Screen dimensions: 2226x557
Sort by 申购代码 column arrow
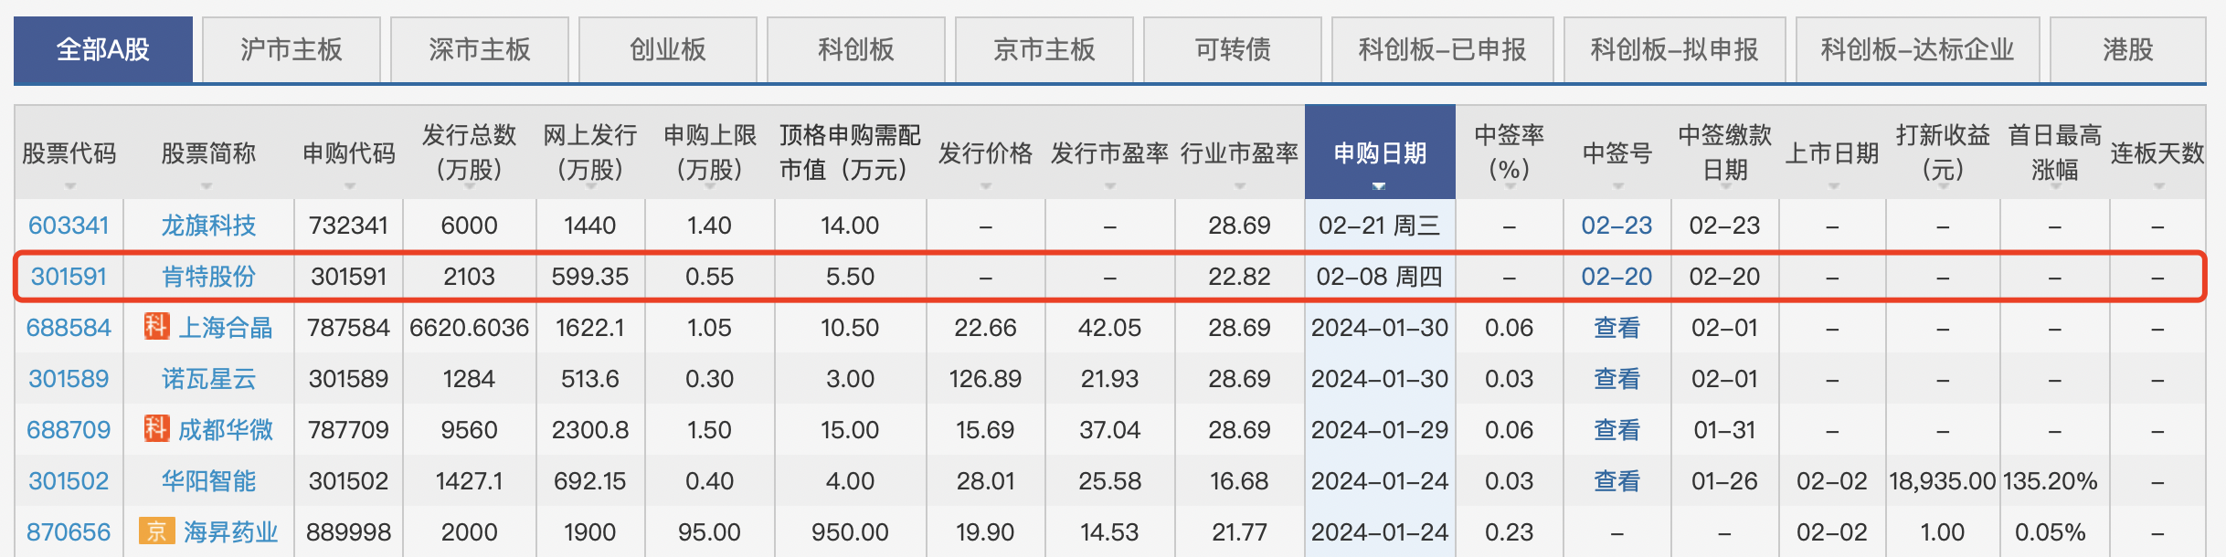pos(349,186)
